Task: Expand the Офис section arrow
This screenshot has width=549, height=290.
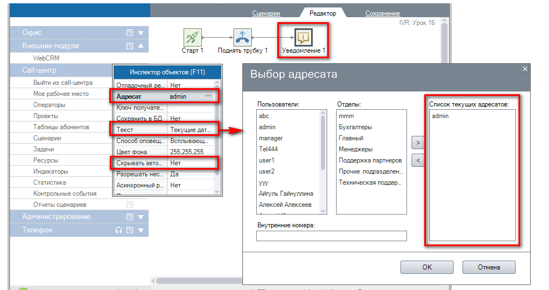Action: coord(141,33)
